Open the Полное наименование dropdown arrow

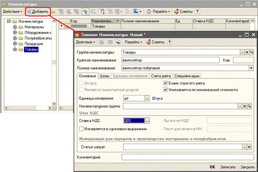(x=251, y=68)
